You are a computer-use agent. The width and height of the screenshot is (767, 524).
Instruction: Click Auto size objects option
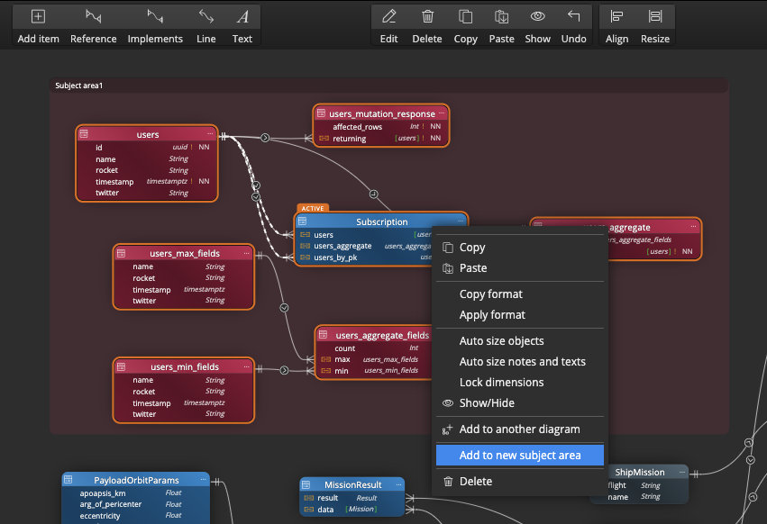pyautogui.click(x=501, y=341)
